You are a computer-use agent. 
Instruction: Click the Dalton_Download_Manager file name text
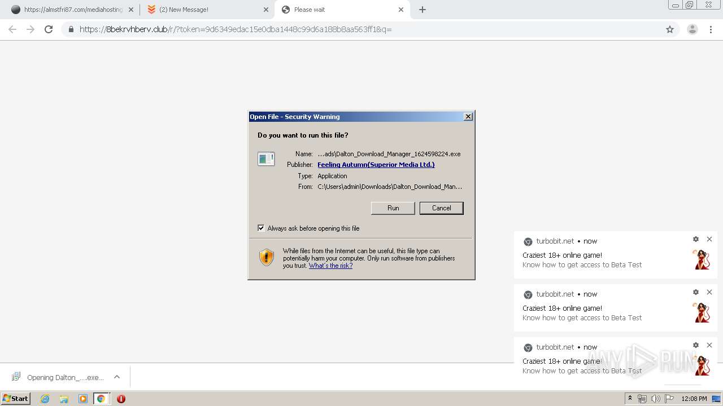pyautogui.click(x=389, y=154)
